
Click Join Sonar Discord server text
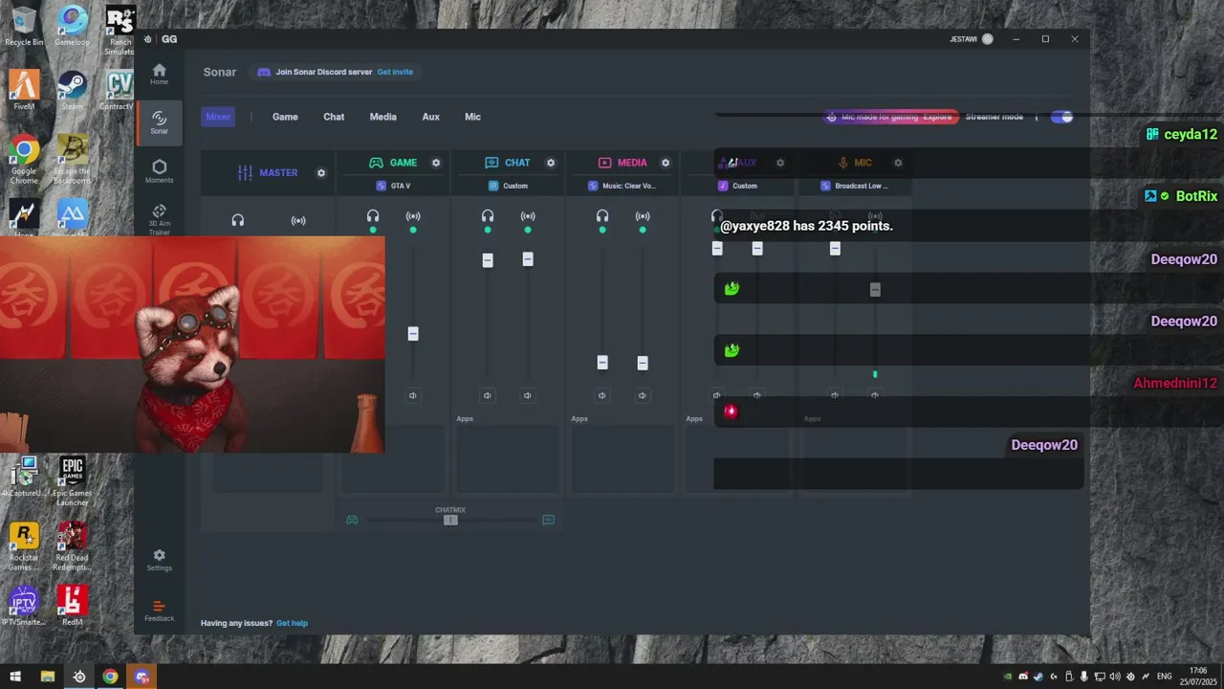[323, 72]
